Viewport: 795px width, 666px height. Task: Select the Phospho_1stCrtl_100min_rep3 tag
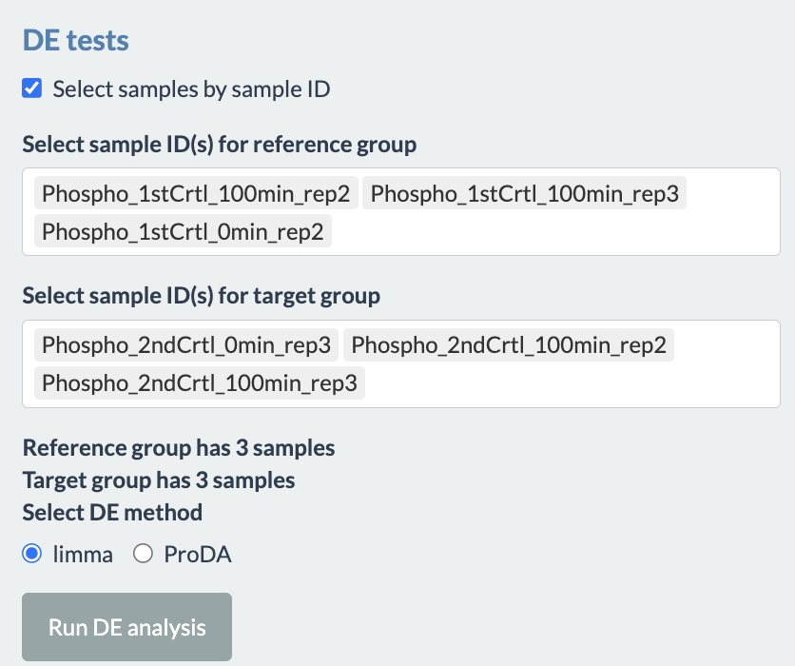(524, 193)
